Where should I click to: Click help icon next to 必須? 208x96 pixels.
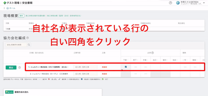[x=153, y=53]
